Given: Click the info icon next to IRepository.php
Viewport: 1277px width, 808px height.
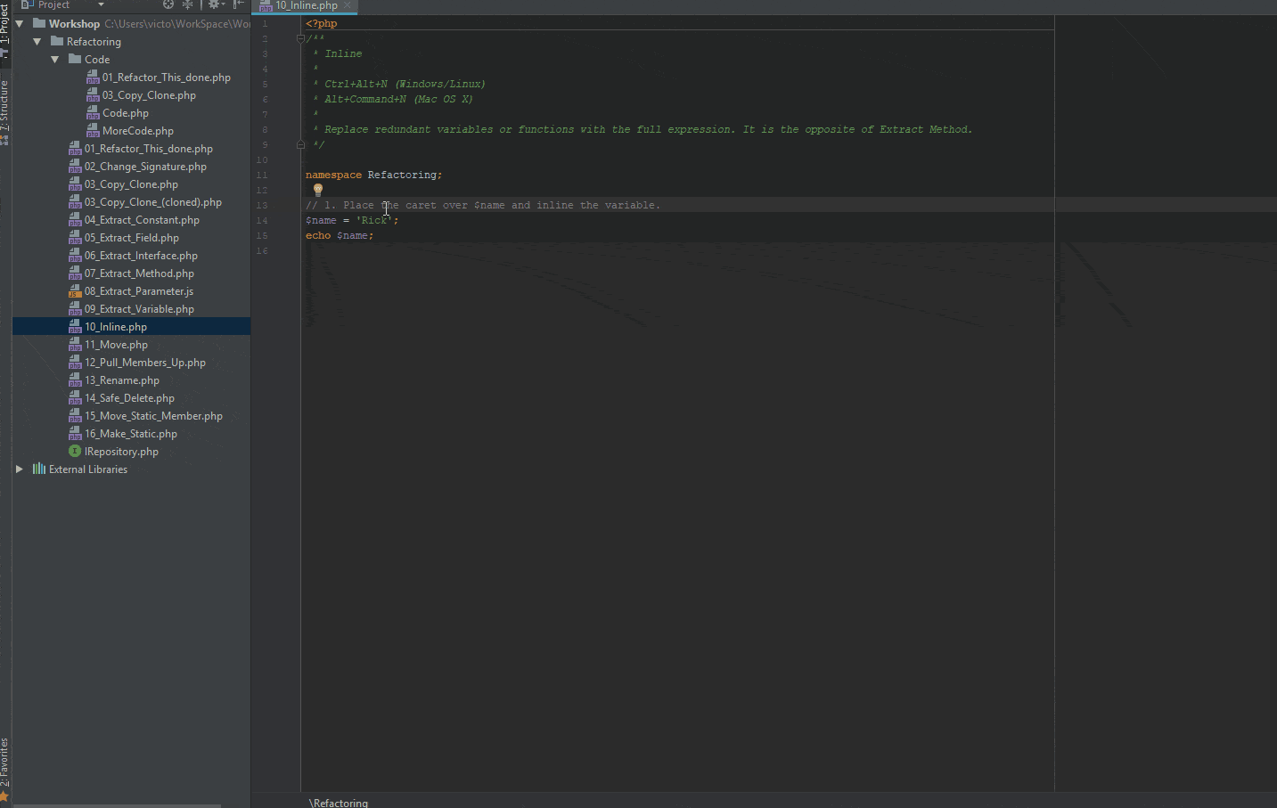Looking at the screenshot, I should (75, 451).
